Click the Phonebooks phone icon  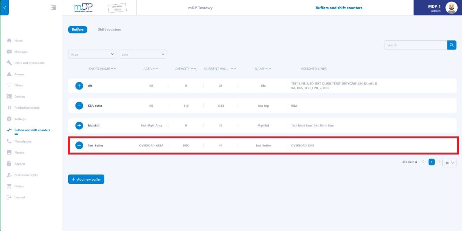pos(9,141)
